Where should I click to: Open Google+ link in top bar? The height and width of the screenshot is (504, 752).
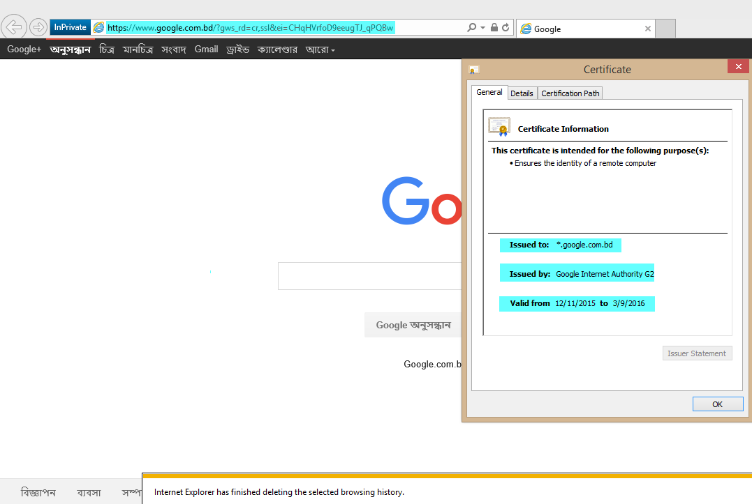[24, 49]
